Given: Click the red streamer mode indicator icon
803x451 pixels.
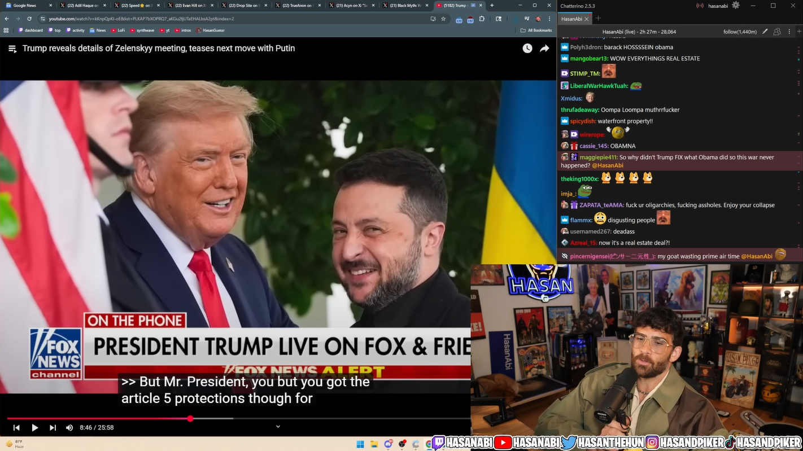Looking at the screenshot, I should tap(700, 6).
